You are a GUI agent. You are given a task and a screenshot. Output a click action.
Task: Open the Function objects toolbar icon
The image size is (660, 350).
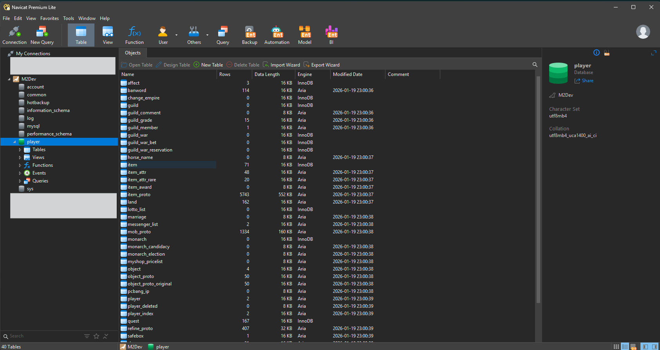pyautogui.click(x=134, y=35)
